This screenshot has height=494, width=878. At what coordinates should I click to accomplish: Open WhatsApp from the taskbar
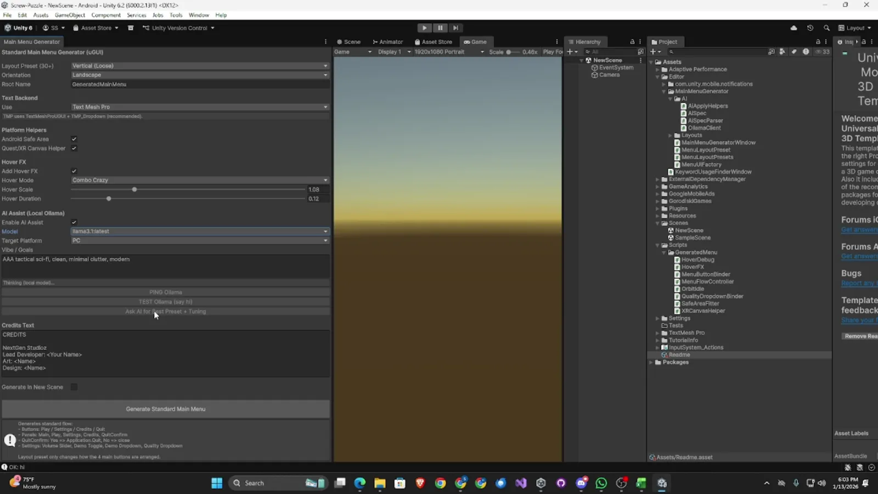pos(601,483)
